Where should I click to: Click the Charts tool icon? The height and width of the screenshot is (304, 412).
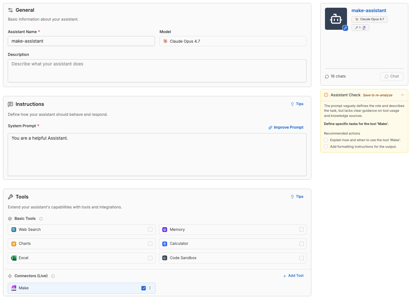[x=14, y=244]
